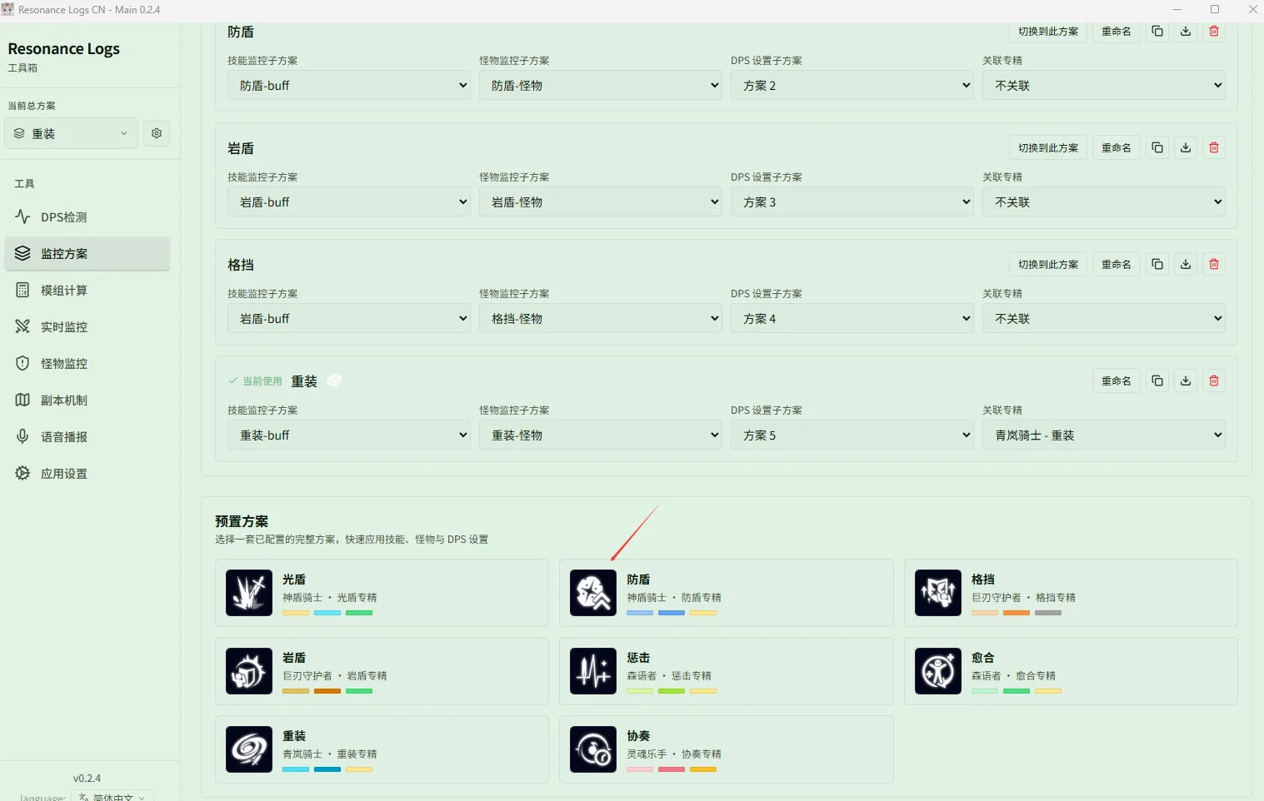Select 监控方案 in the sidebar
Screen dimensions: 1264x801
[x=87, y=254]
